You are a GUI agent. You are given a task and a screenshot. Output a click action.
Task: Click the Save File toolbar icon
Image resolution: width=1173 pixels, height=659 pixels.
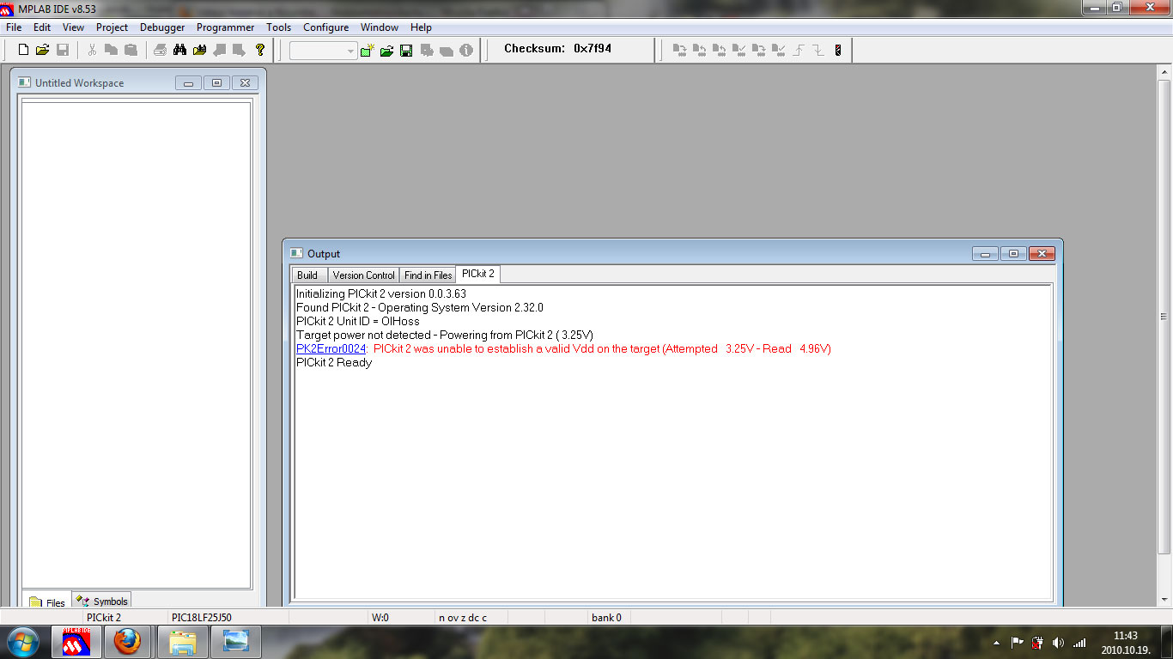(62, 50)
